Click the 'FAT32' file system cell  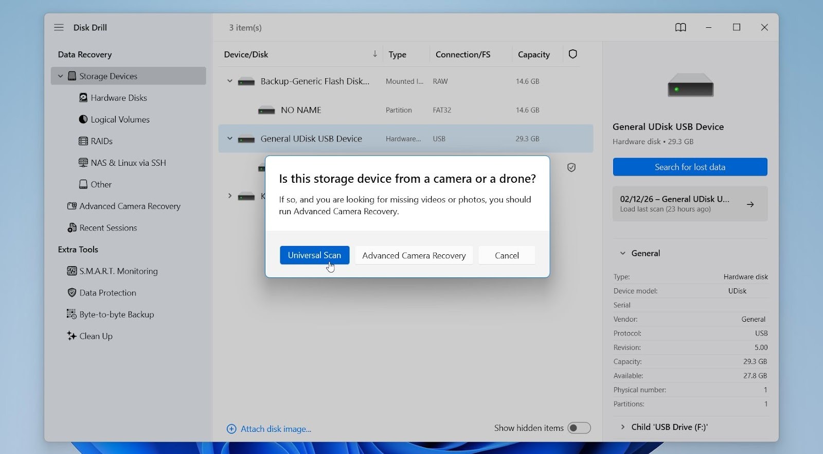[x=442, y=110]
